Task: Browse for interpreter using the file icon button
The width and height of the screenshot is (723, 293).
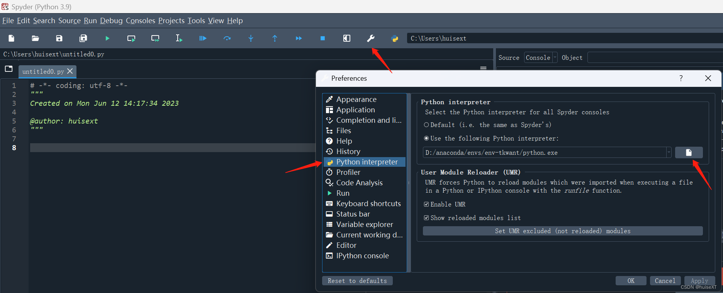Action: (x=689, y=152)
